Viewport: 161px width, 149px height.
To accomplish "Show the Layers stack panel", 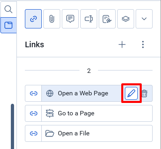I will pyautogui.click(x=126, y=19).
